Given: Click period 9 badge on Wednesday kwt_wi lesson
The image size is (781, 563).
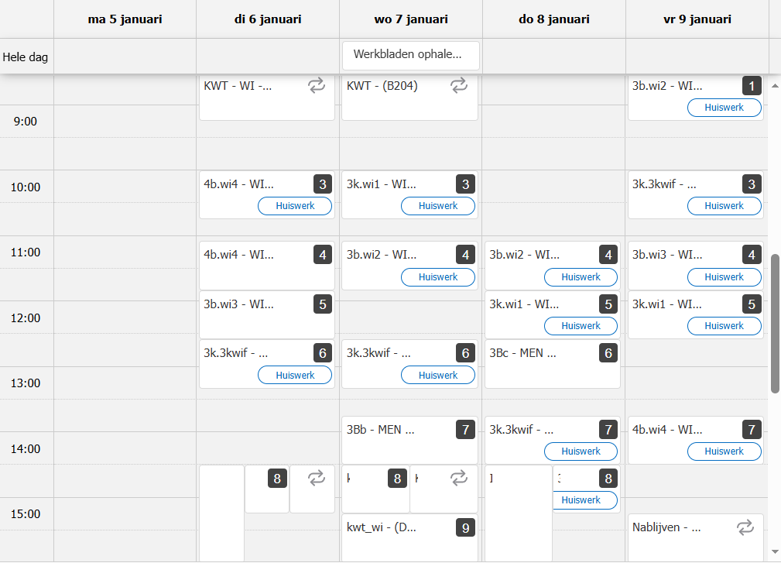Looking at the screenshot, I should click(465, 528).
